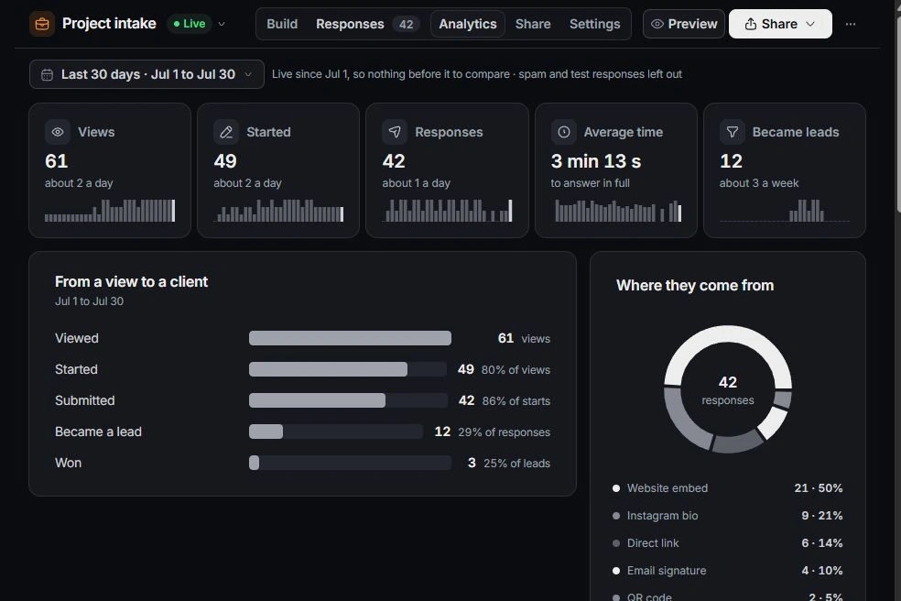Go to the Share tab
Screen dimensions: 901x601
point(533,24)
